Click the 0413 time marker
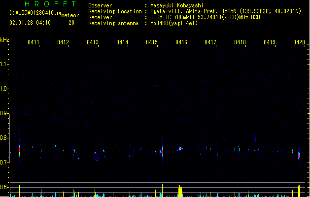The height and width of the screenshot is (197, 310). (93, 42)
